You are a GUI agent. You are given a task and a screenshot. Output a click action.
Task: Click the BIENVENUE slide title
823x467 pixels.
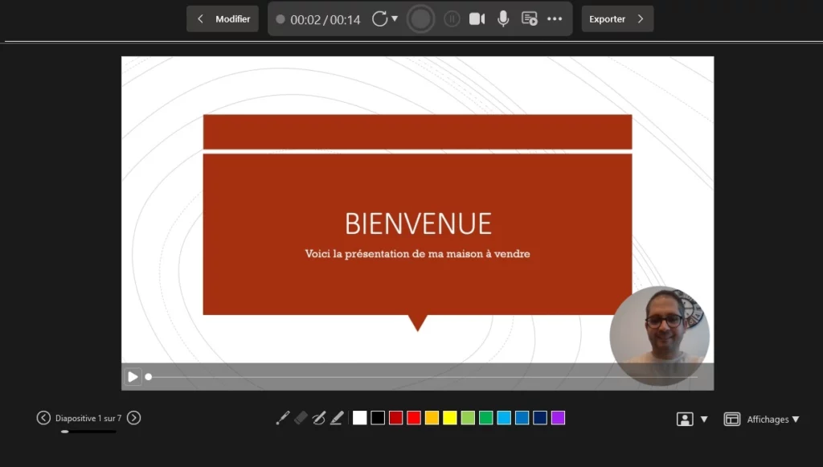click(418, 223)
